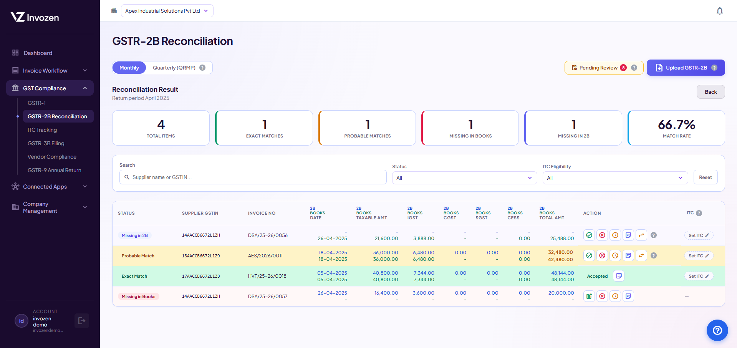Click the Exact Matches summary card
Image resolution: width=737 pixels, height=348 pixels.
pyautogui.click(x=264, y=128)
